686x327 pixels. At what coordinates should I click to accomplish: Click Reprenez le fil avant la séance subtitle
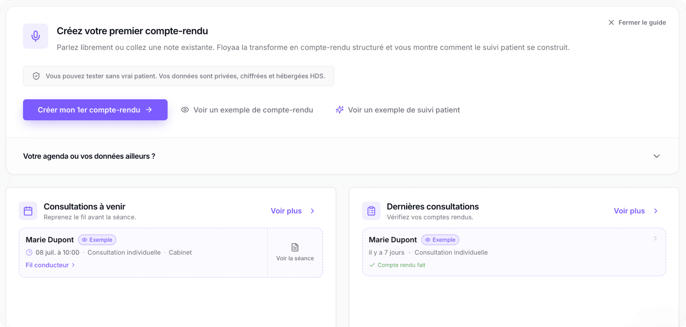click(90, 217)
